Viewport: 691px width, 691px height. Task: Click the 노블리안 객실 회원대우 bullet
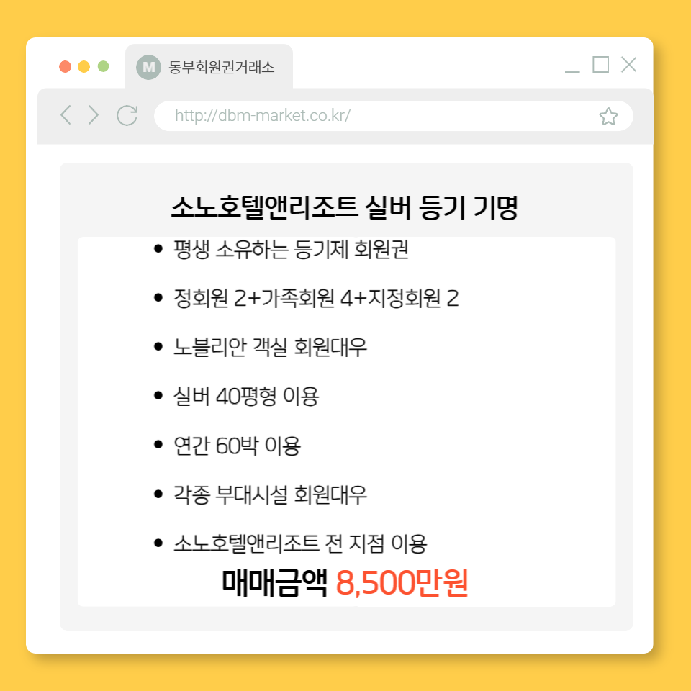(270, 347)
